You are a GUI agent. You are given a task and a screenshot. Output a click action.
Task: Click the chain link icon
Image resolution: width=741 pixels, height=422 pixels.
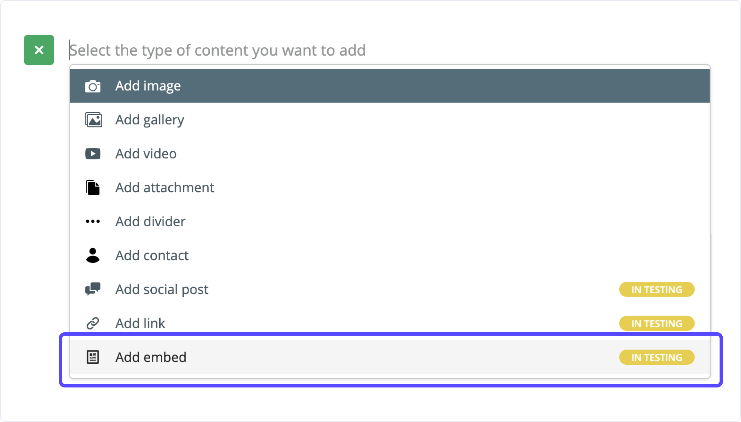[93, 323]
